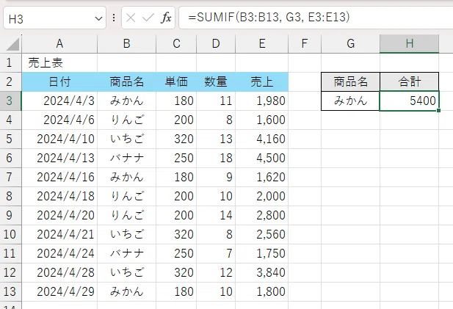Select row 3 header
The image size is (453, 309).
pos(11,101)
